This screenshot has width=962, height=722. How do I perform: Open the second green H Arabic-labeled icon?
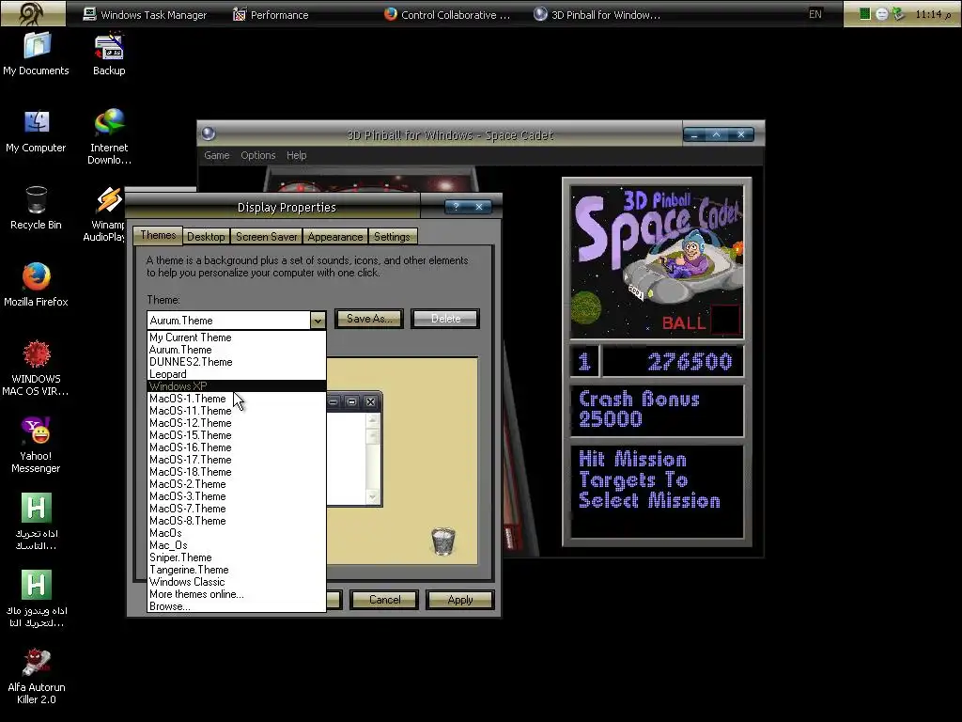[37, 599]
